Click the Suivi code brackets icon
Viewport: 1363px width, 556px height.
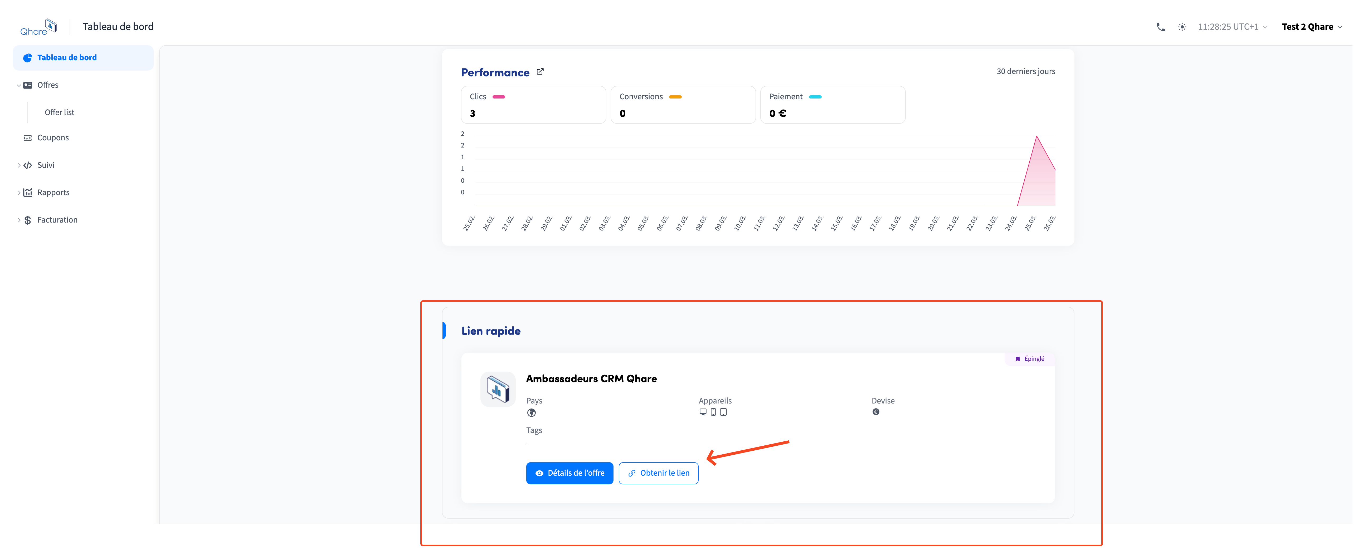28,165
